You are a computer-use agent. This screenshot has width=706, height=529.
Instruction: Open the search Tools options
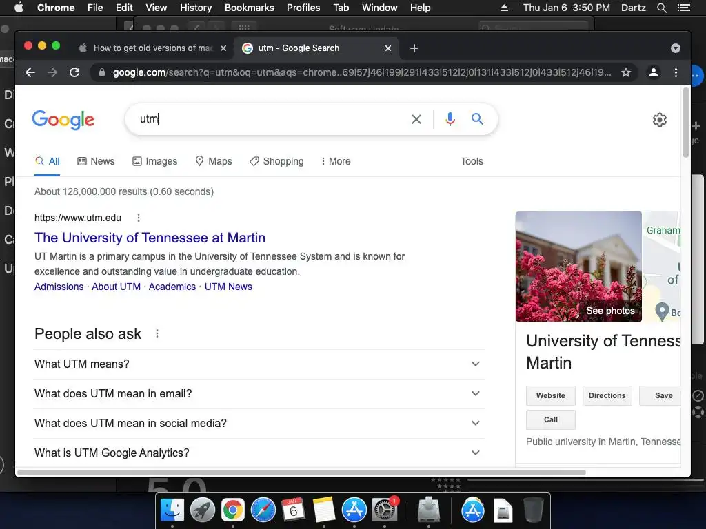point(472,161)
